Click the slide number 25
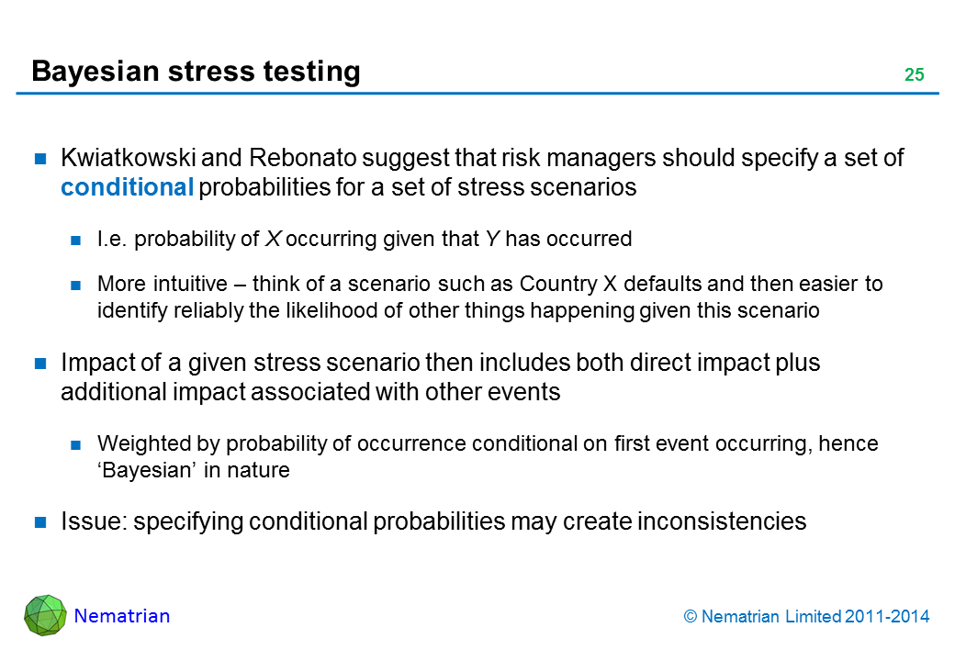955x661 pixels. click(914, 75)
